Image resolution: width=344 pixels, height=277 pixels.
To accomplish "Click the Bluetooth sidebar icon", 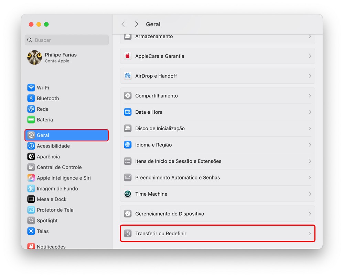I will pyautogui.click(x=31, y=98).
